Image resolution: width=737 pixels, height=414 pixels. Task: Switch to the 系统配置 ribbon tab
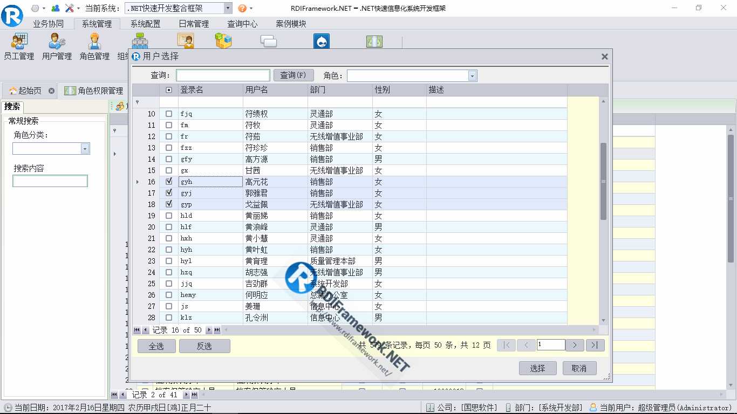coord(145,24)
